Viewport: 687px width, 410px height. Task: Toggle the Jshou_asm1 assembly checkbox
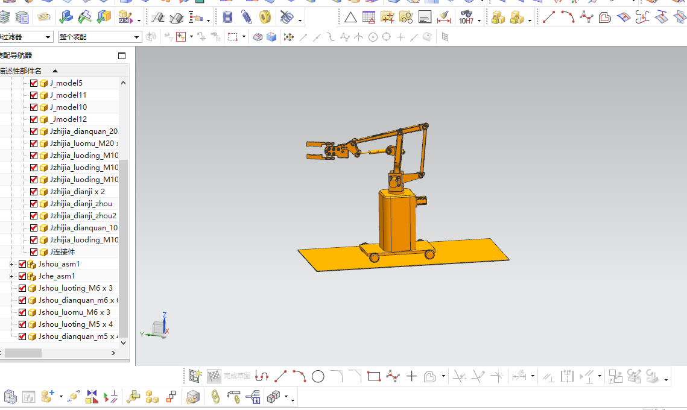pos(22,264)
